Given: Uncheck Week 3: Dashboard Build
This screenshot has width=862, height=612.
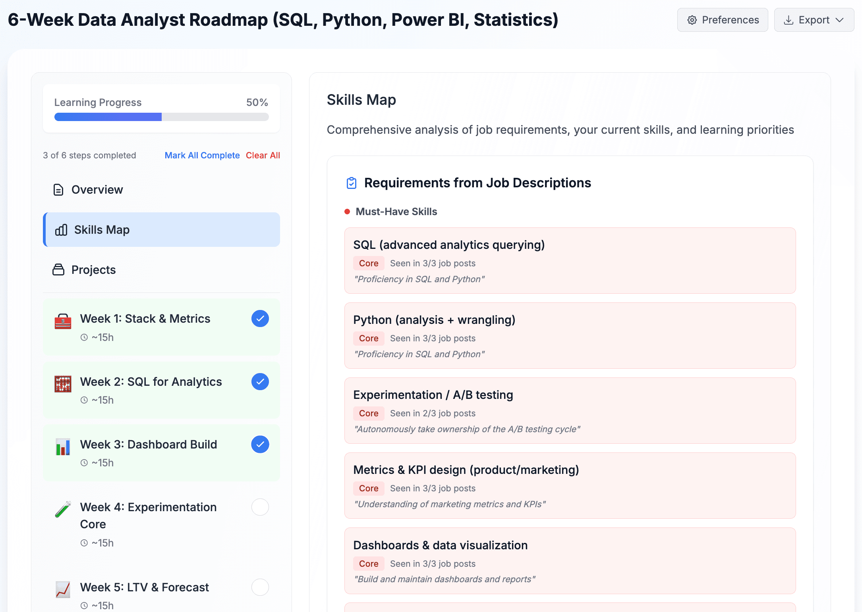Looking at the screenshot, I should point(260,445).
